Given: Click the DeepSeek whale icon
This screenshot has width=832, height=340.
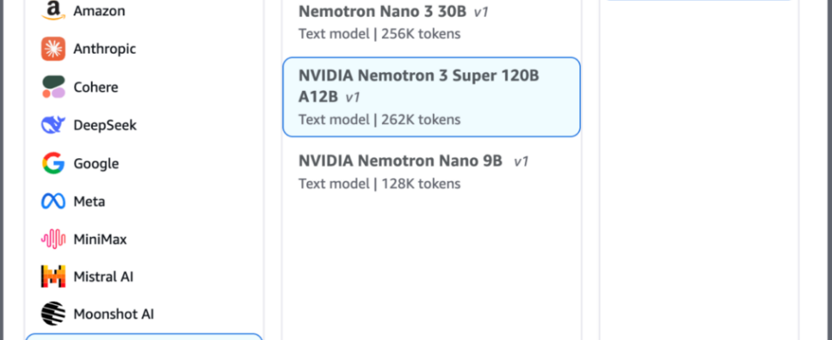Looking at the screenshot, I should point(53,125).
